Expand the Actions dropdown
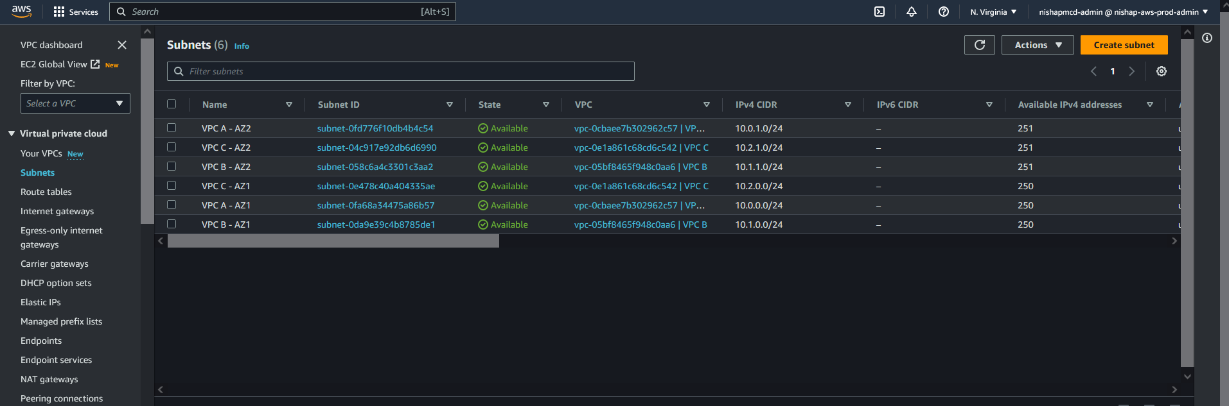 (1037, 45)
